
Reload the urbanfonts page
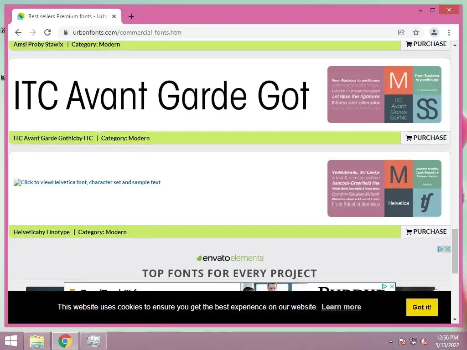(x=47, y=32)
